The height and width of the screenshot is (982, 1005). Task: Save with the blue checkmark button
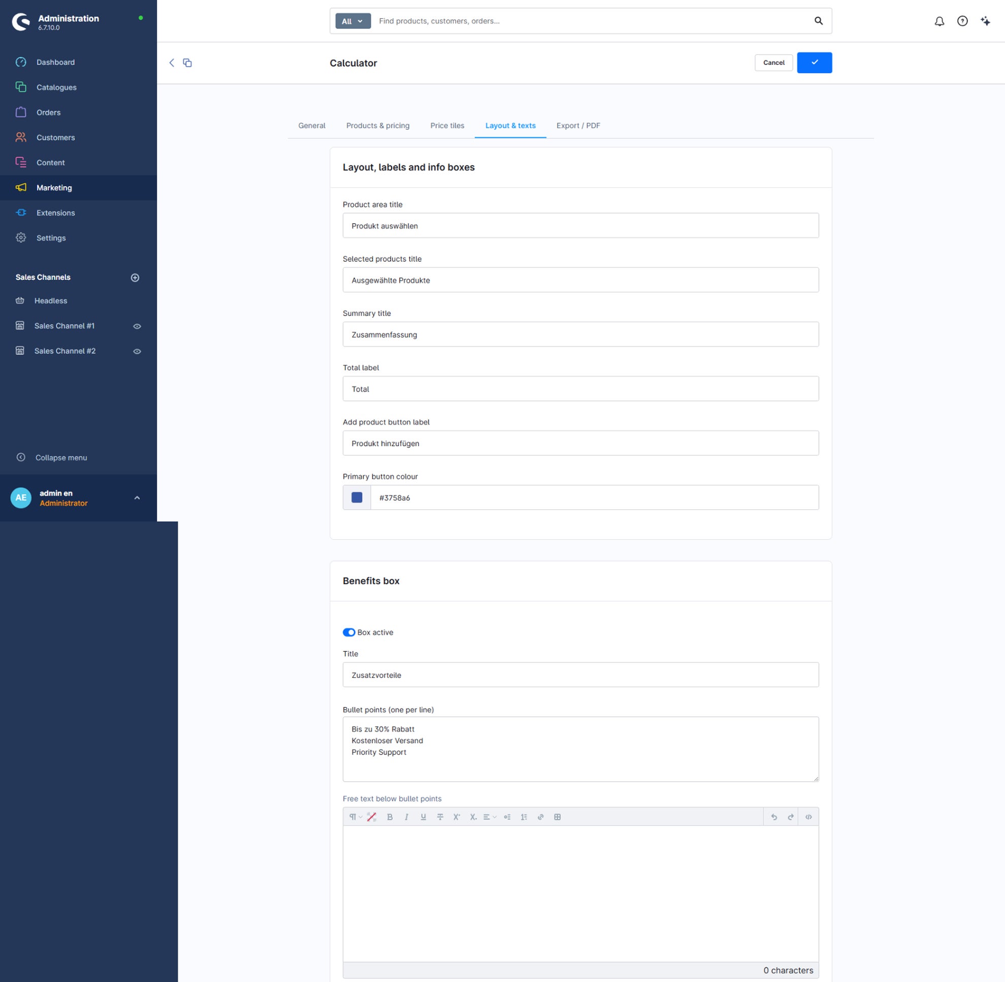coord(814,63)
